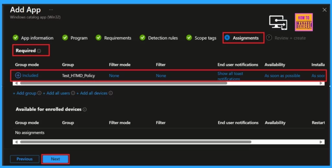This screenshot has height=168, width=332.
Task: Open Show all toast notifications setting
Action: [230, 76]
